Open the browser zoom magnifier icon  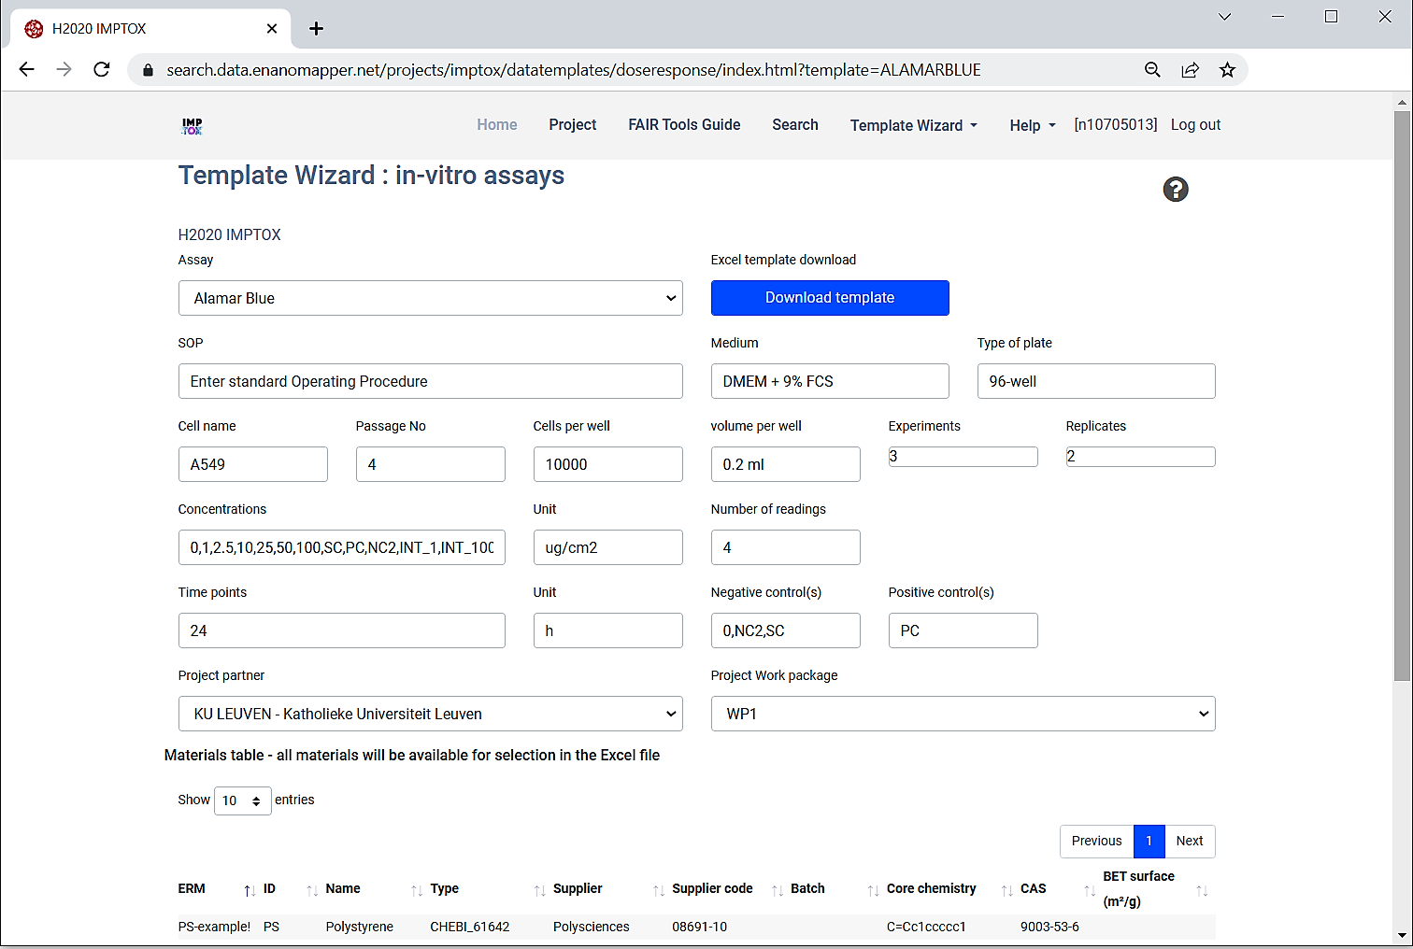coord(1152,70)
